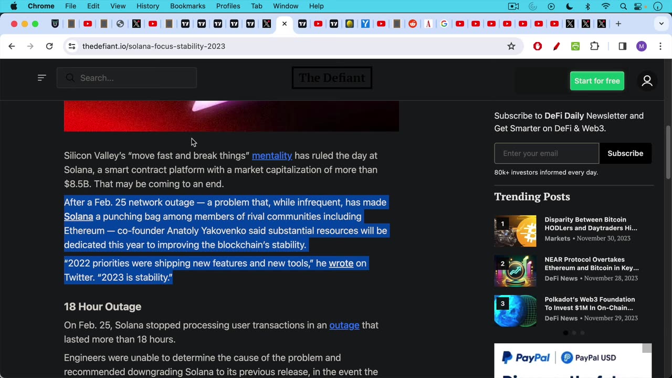The image size is (672, 378).
Task: Open the red stop-hand ad blocker extension
Action: click(538, 46)
